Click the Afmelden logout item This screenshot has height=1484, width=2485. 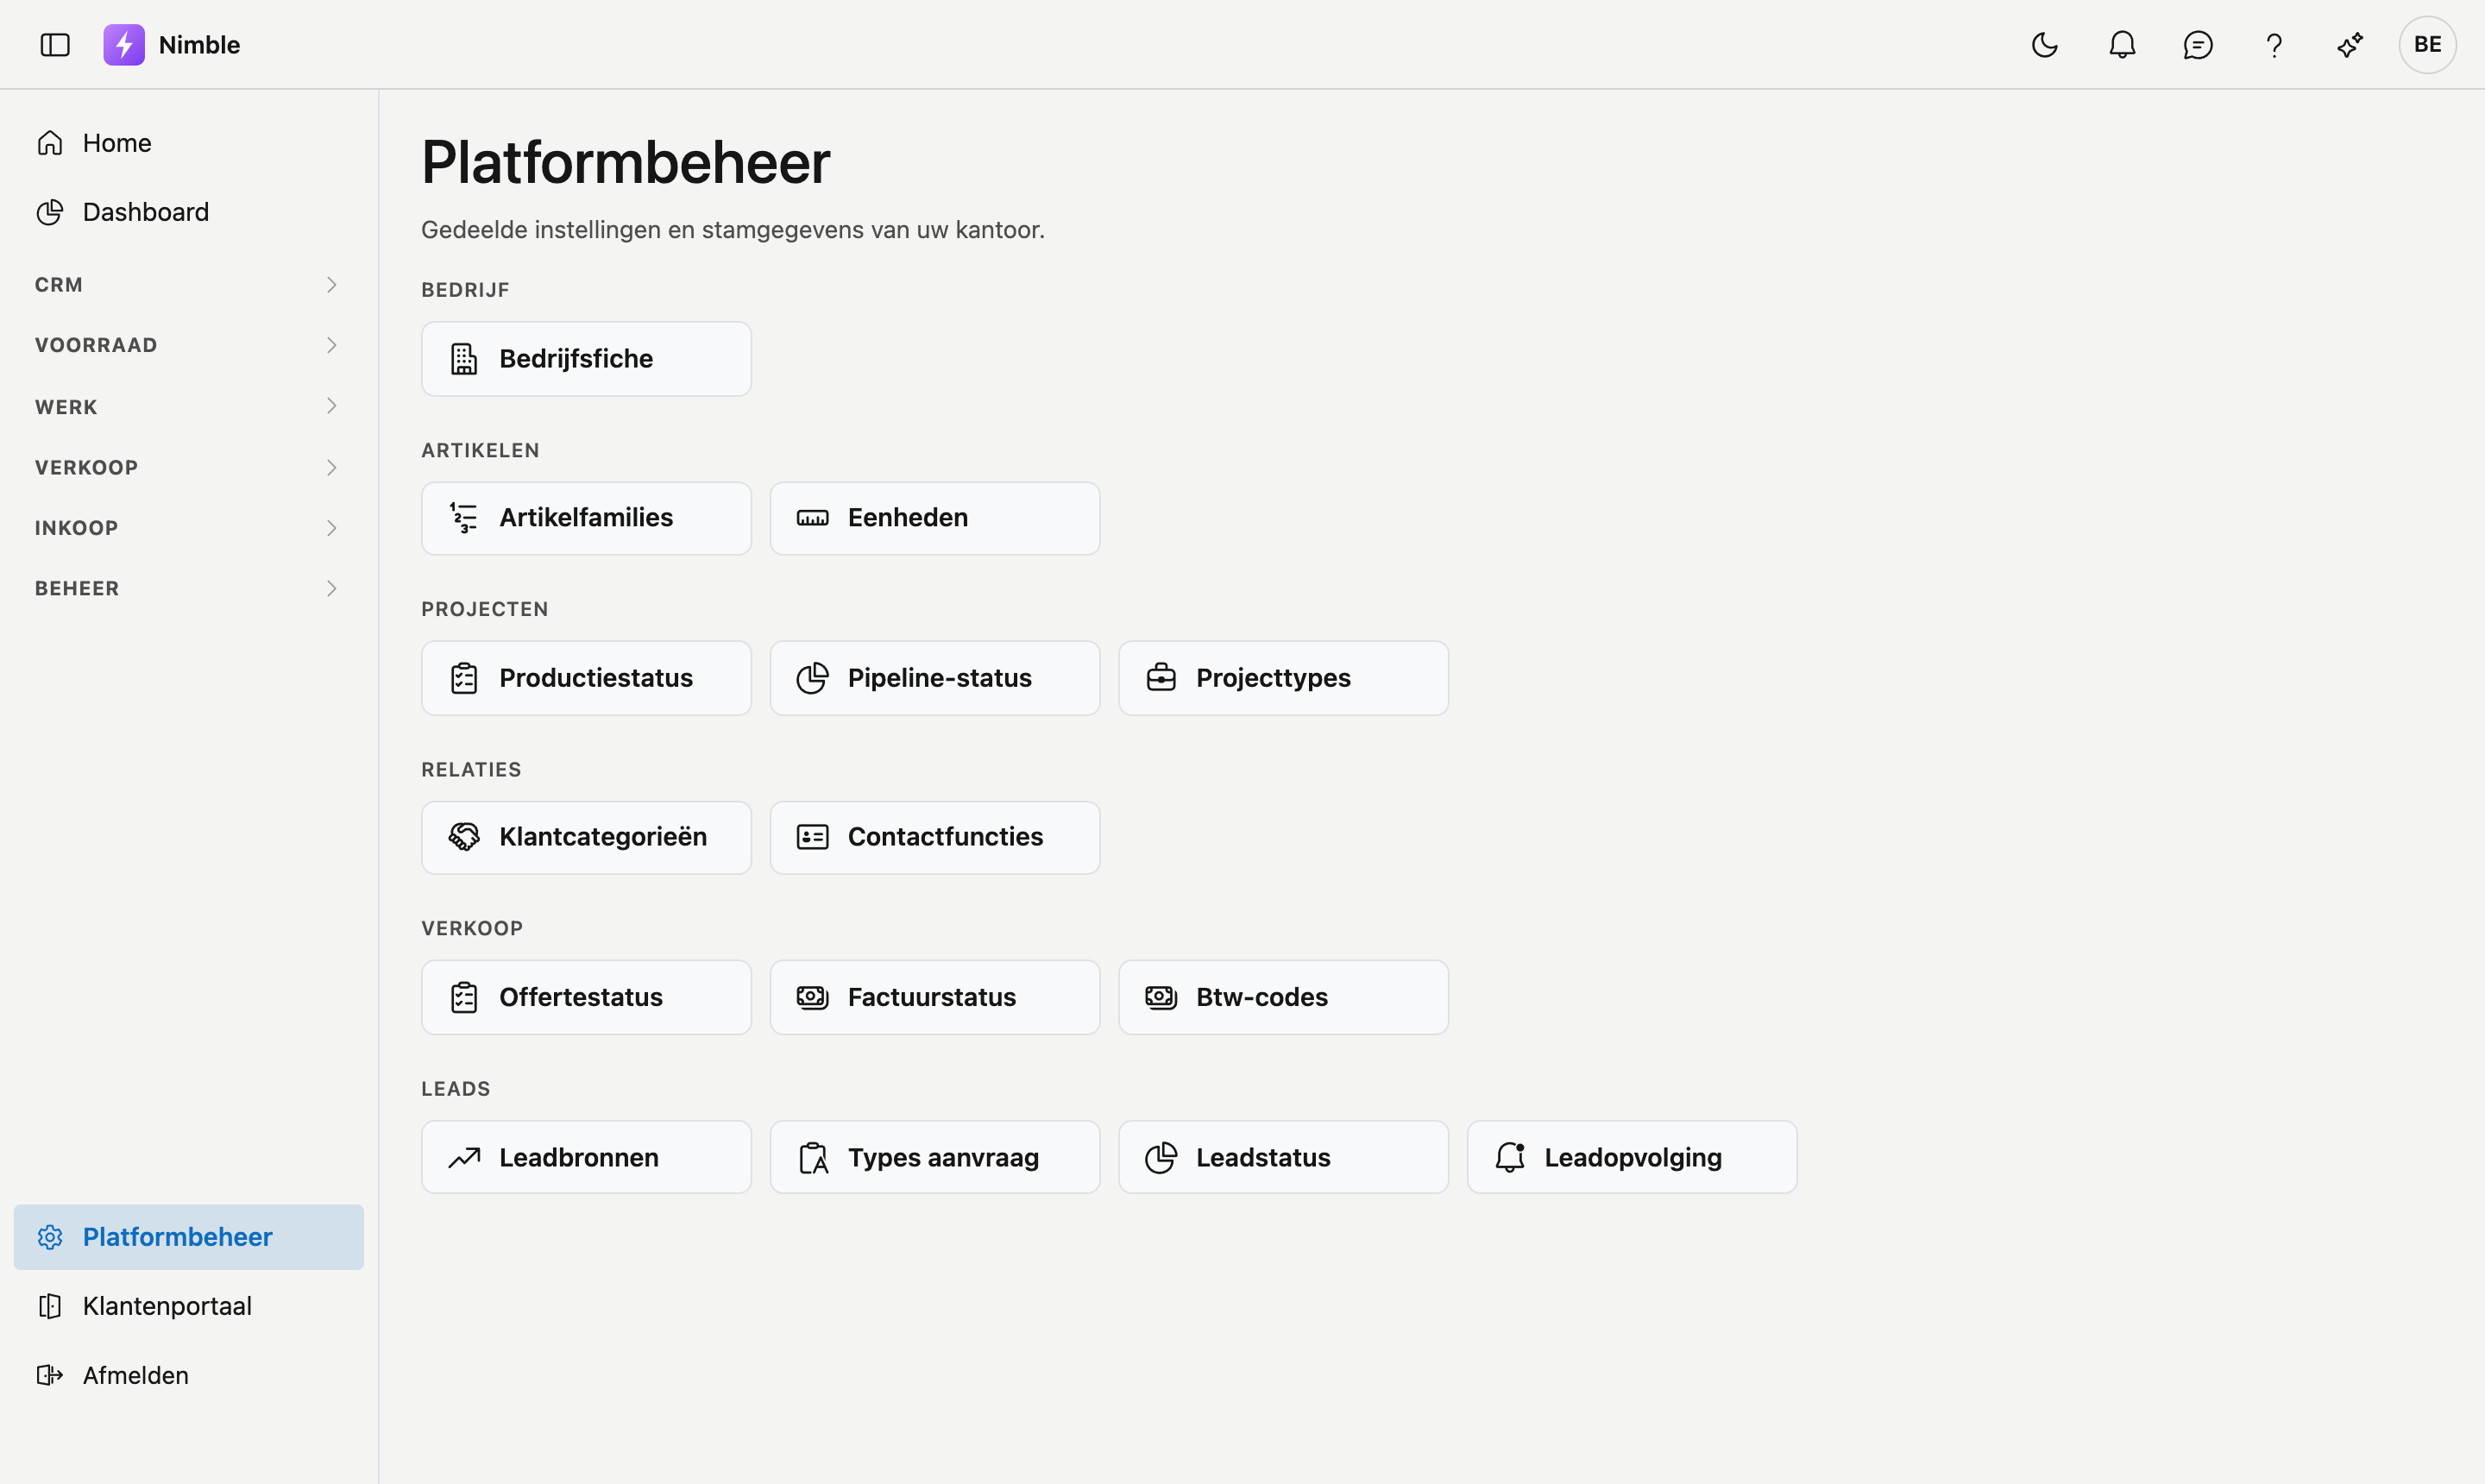point(189,1375)
